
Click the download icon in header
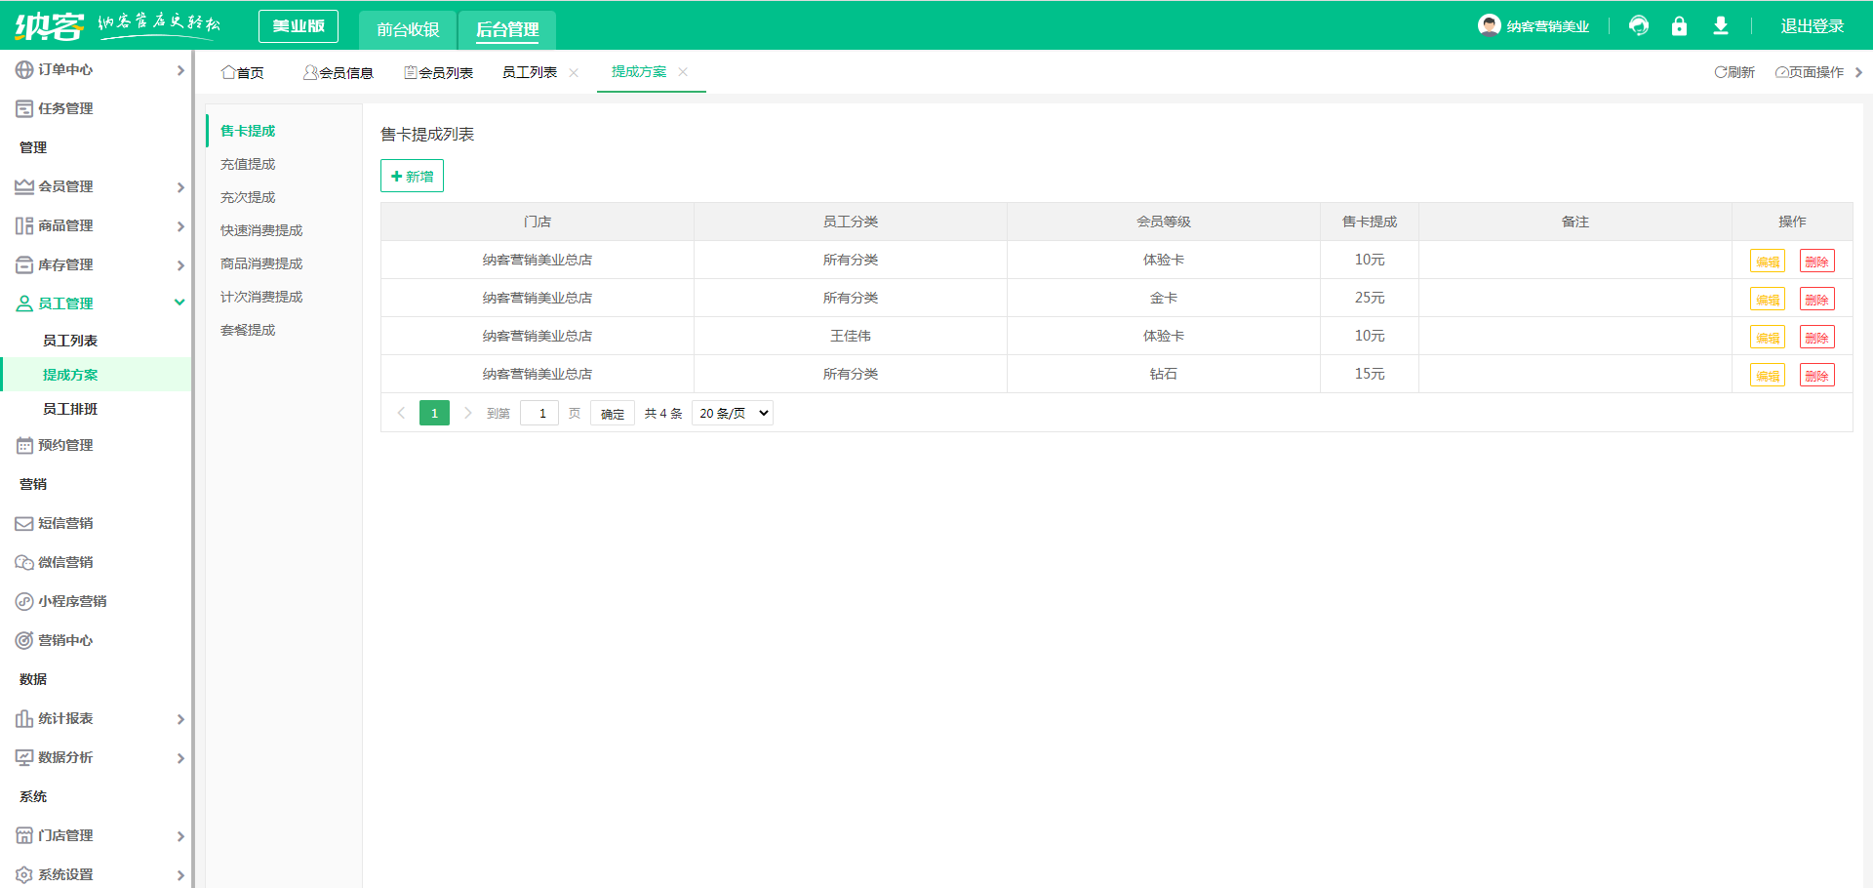[x=1721, y=26]
